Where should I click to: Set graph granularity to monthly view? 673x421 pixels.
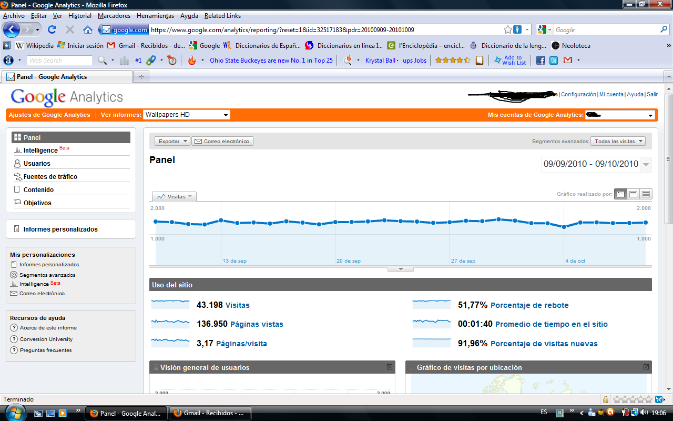coord(646,194)
